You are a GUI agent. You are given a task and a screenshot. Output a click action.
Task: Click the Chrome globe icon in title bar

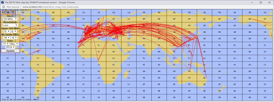(x=2, y=2)
